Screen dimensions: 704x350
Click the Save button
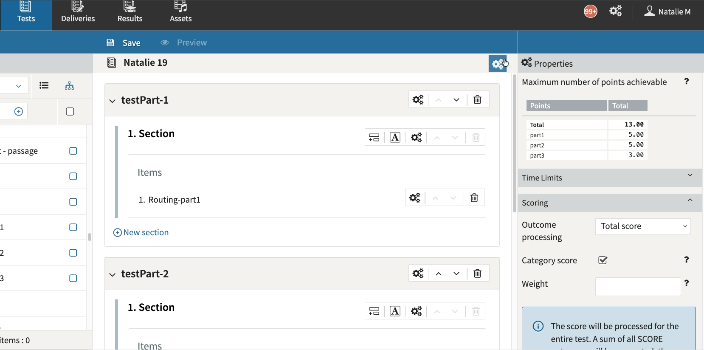click(x=124, y=43)
